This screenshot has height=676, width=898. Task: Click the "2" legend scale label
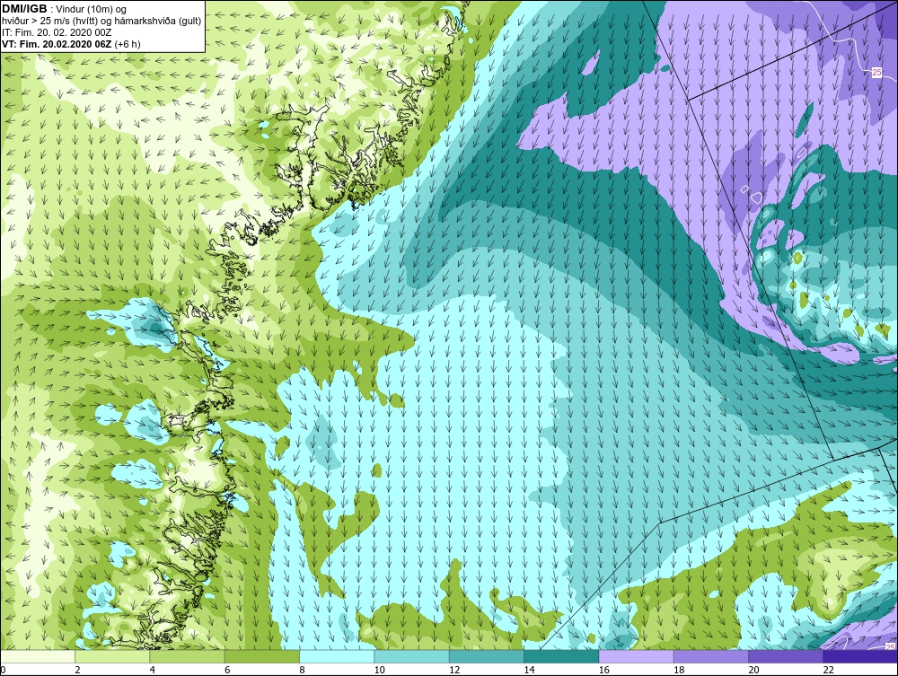click(x=77, y=670)
